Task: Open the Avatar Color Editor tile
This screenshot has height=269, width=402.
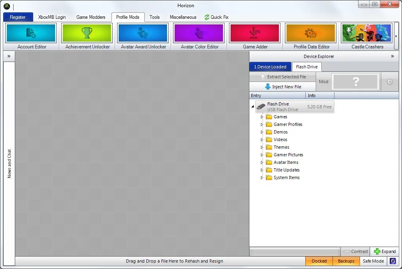Action: tap(199, 36)
